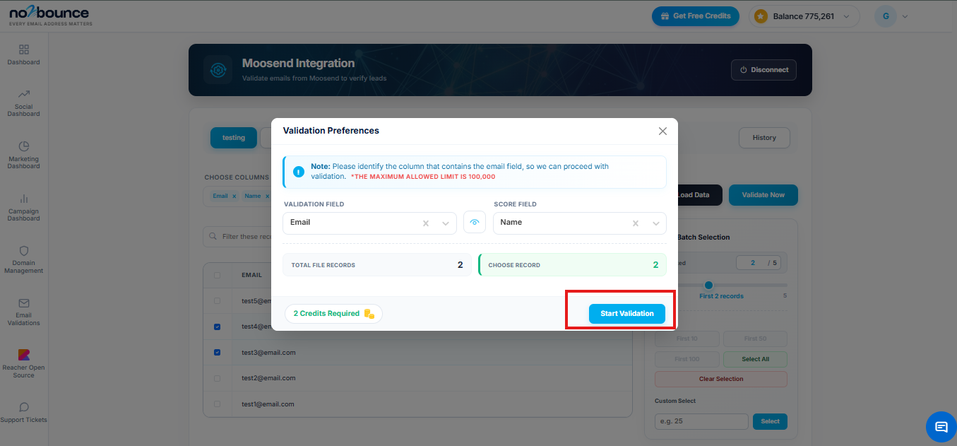Viewport: 957px width, 446px height.
Task: Open the Dashboard sidebar icon
Action: (24, 49)
